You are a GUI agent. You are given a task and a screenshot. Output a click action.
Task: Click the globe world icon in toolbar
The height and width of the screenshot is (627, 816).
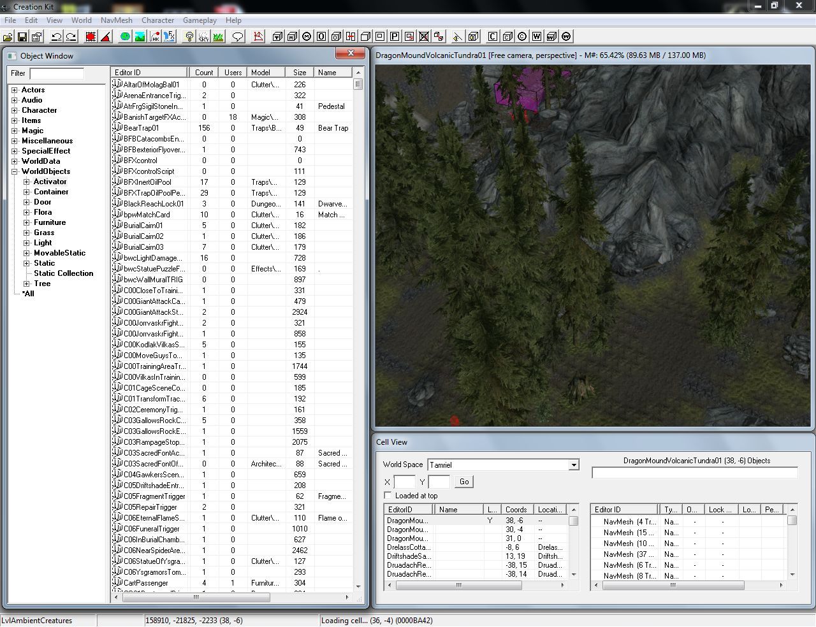[125, 37]
